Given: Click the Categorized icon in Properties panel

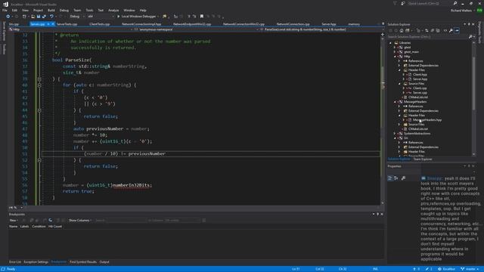Looking at the screenshot, I should point(390,178).
